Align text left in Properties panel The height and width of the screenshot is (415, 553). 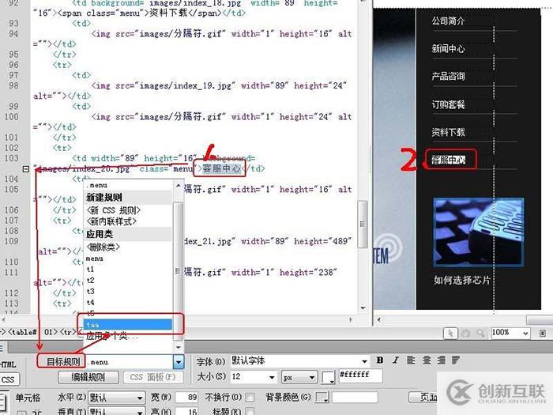click(411, 360)
